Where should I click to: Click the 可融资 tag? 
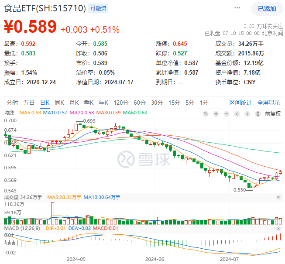coord(98,8)
